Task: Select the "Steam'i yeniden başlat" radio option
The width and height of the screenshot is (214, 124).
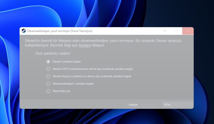Action: [x=48, y=61]
